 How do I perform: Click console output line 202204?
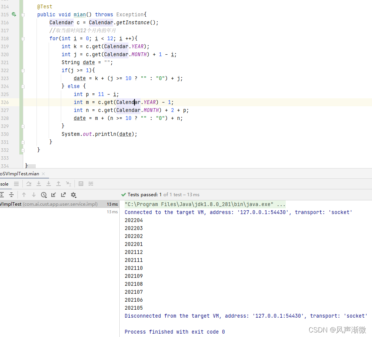[x=134, y=220]
